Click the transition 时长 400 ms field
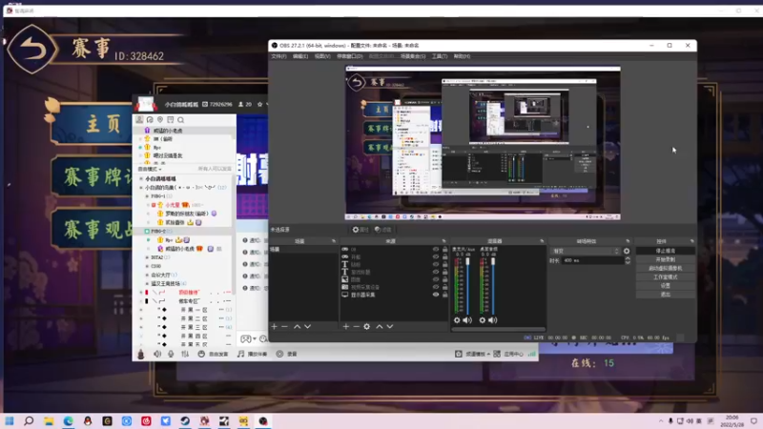This screenshot has width=763, height=429. 592,260
